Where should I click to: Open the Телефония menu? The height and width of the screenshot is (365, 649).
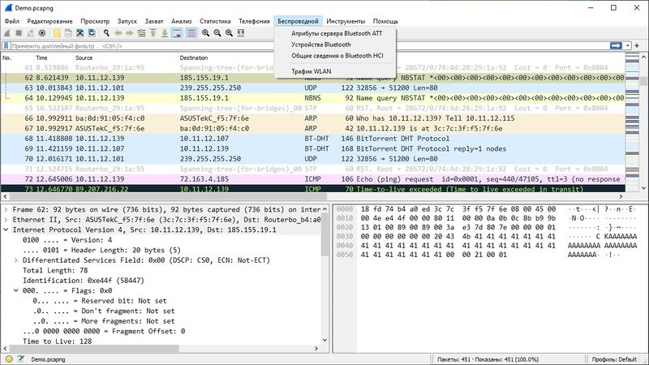[254, 21]
